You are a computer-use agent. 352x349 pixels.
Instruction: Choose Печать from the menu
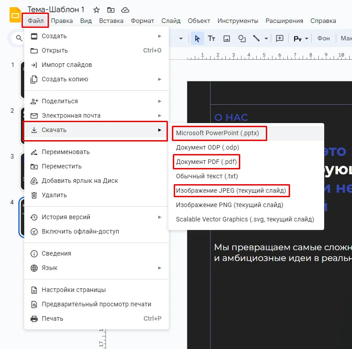[x=96, y=319]
